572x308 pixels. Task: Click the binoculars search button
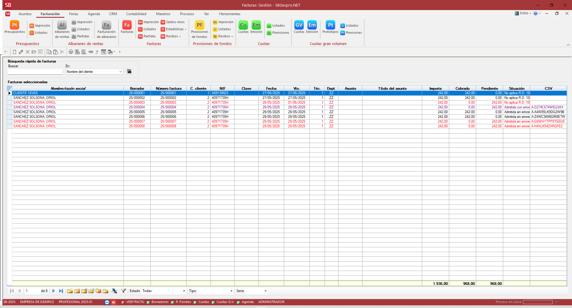(x=129, y=71)
